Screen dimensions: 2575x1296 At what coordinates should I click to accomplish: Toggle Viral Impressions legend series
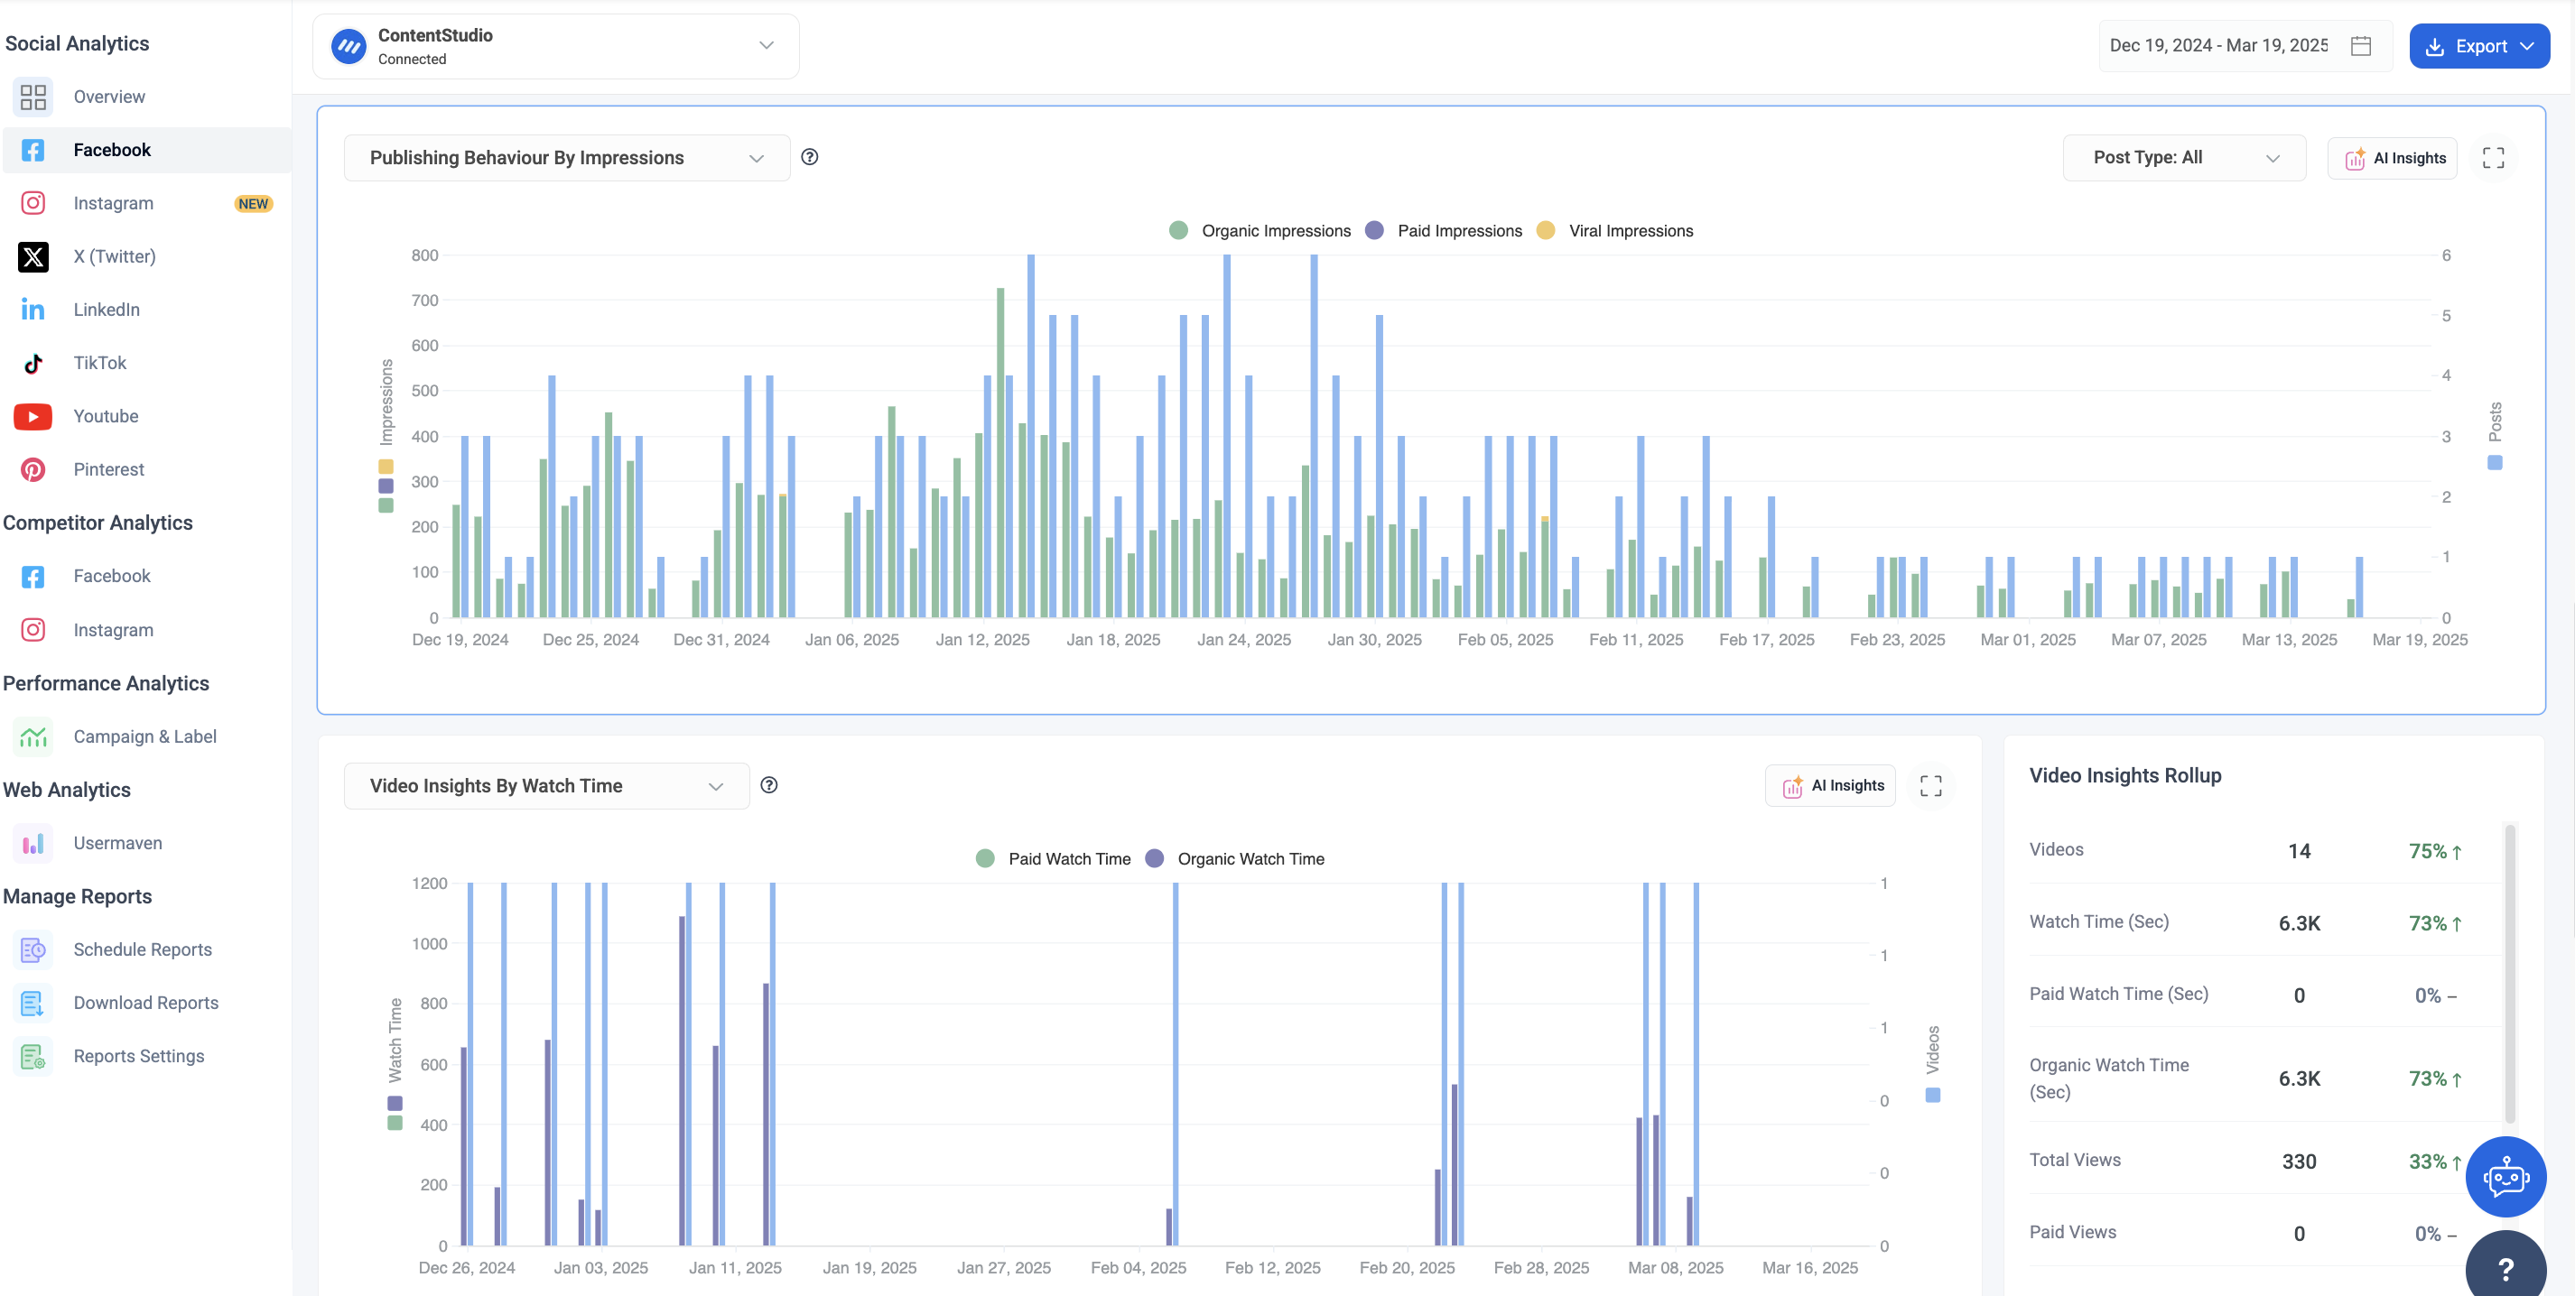tap(1614, 231)
